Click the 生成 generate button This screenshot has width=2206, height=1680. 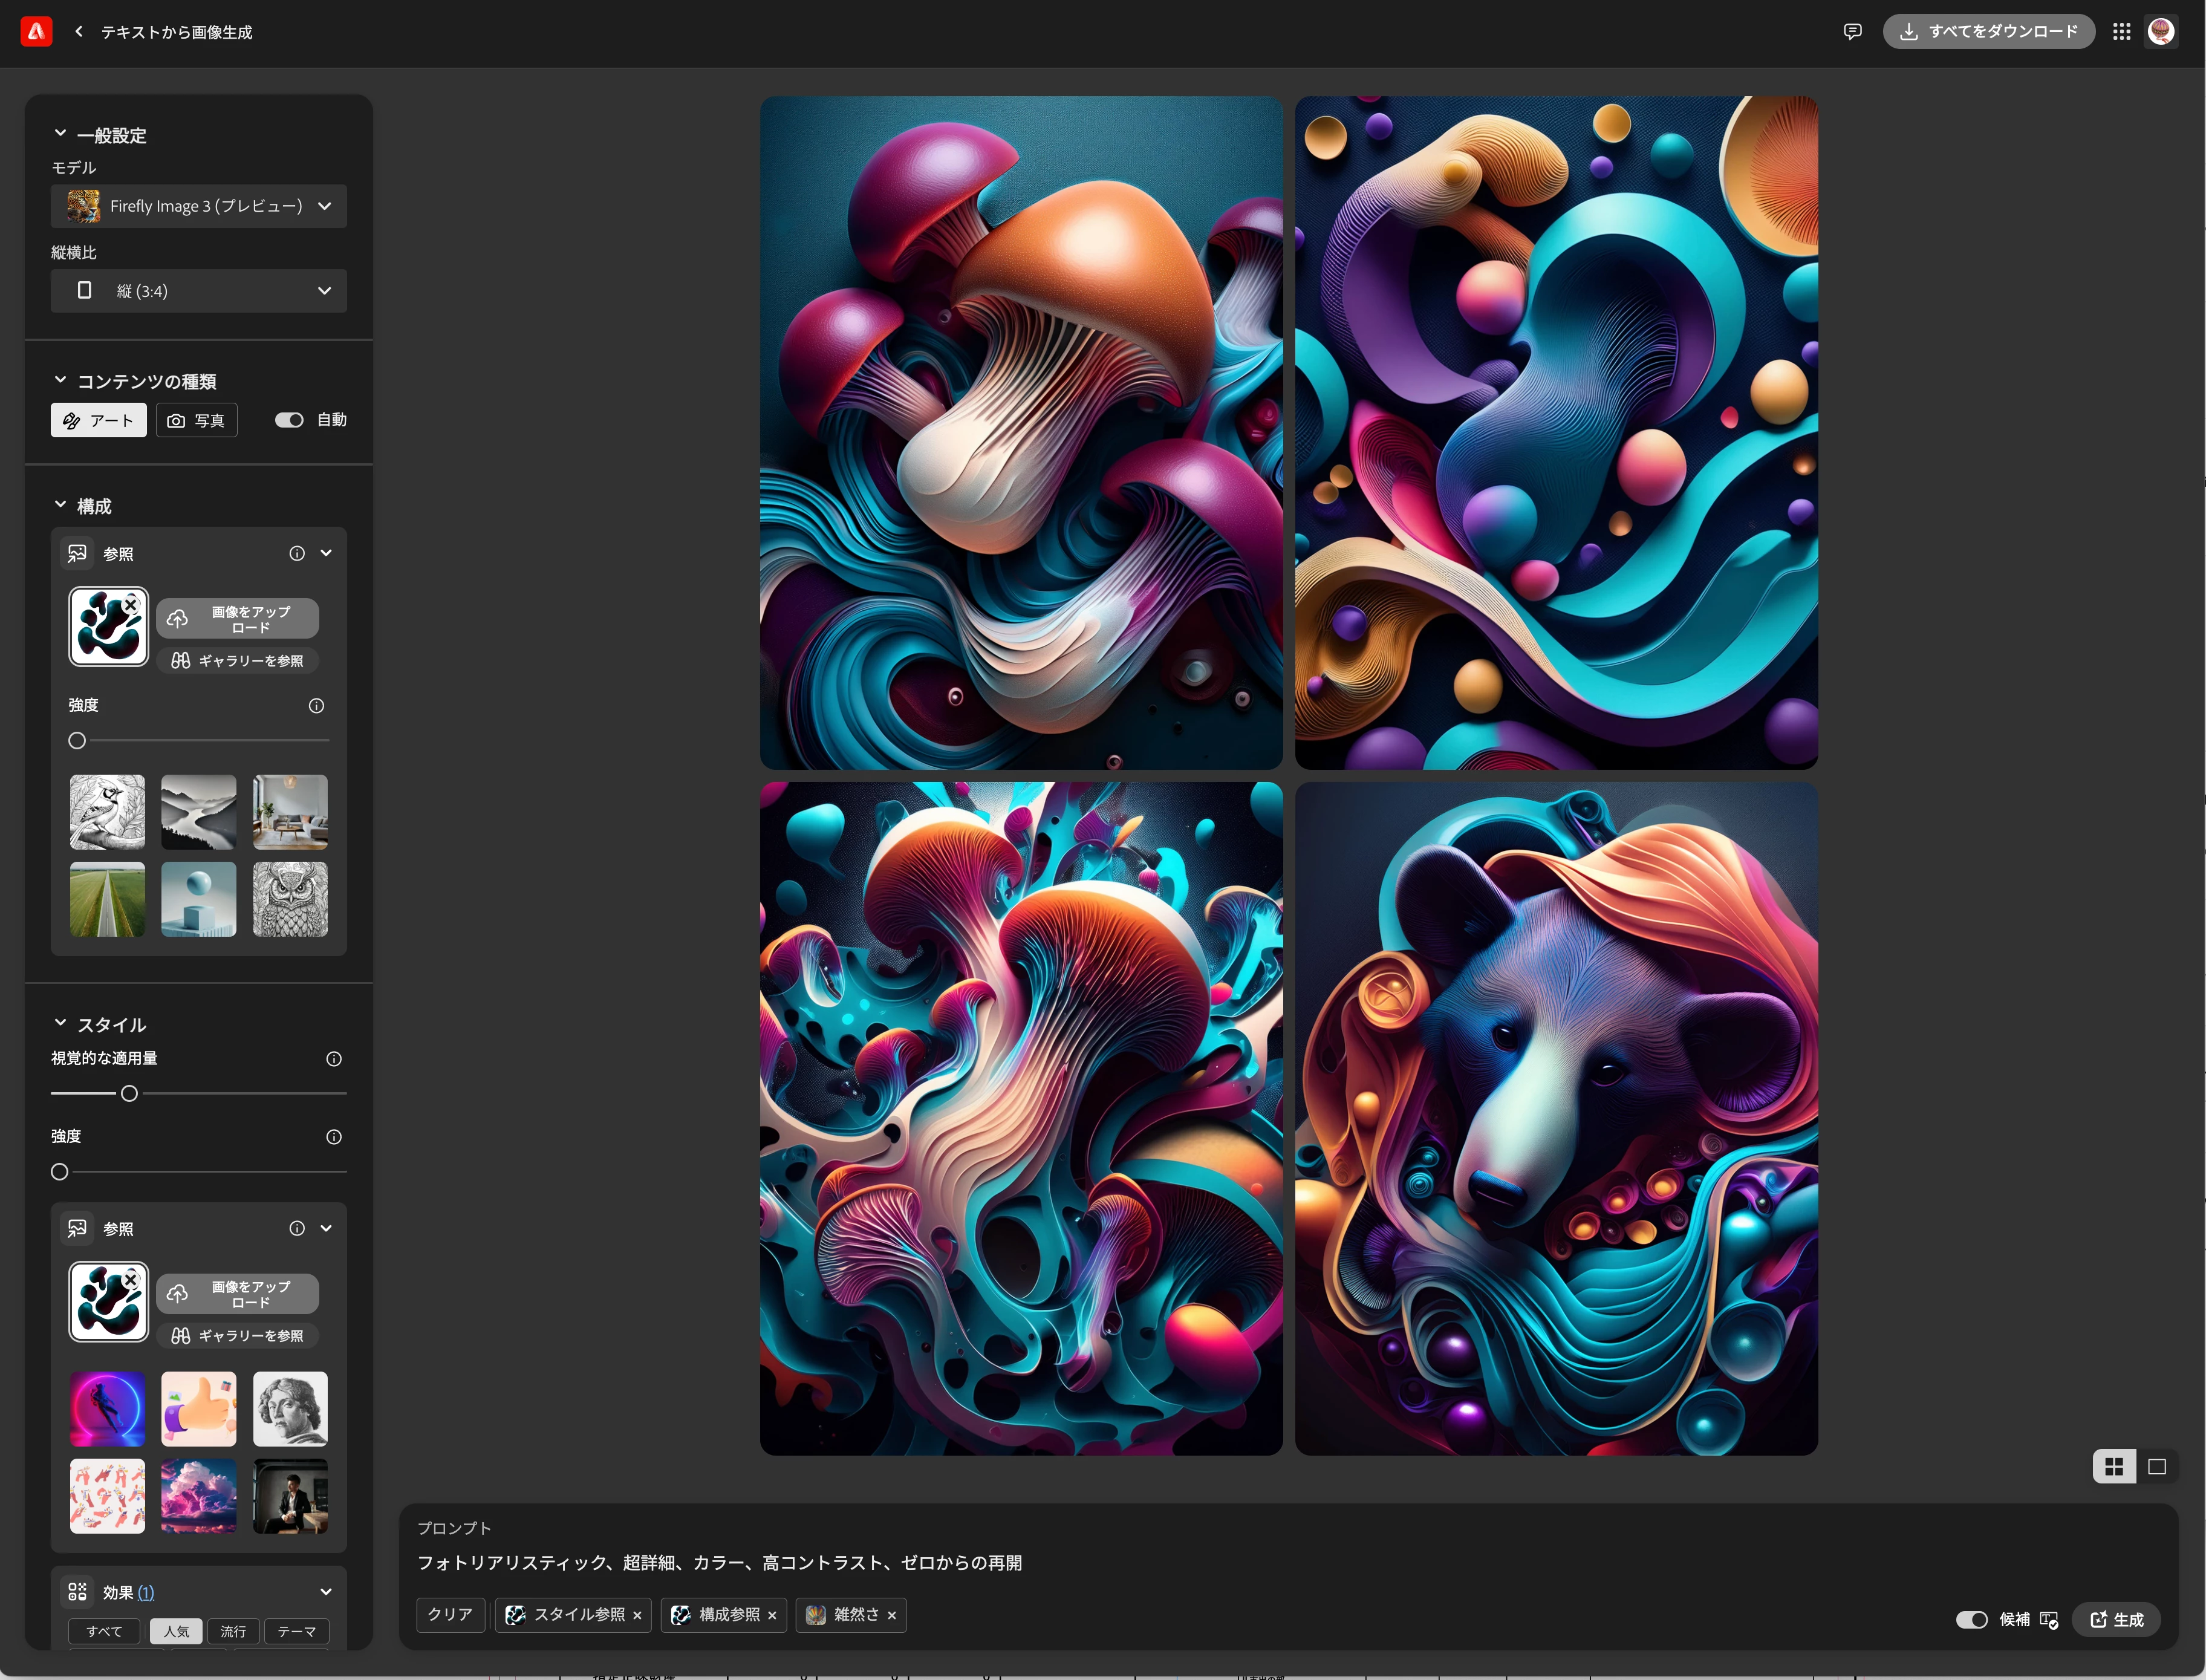coord(2116,1620)
